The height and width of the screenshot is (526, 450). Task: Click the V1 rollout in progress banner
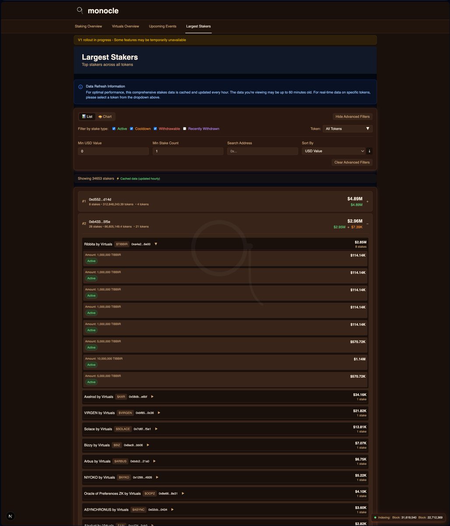click(225, 40)
